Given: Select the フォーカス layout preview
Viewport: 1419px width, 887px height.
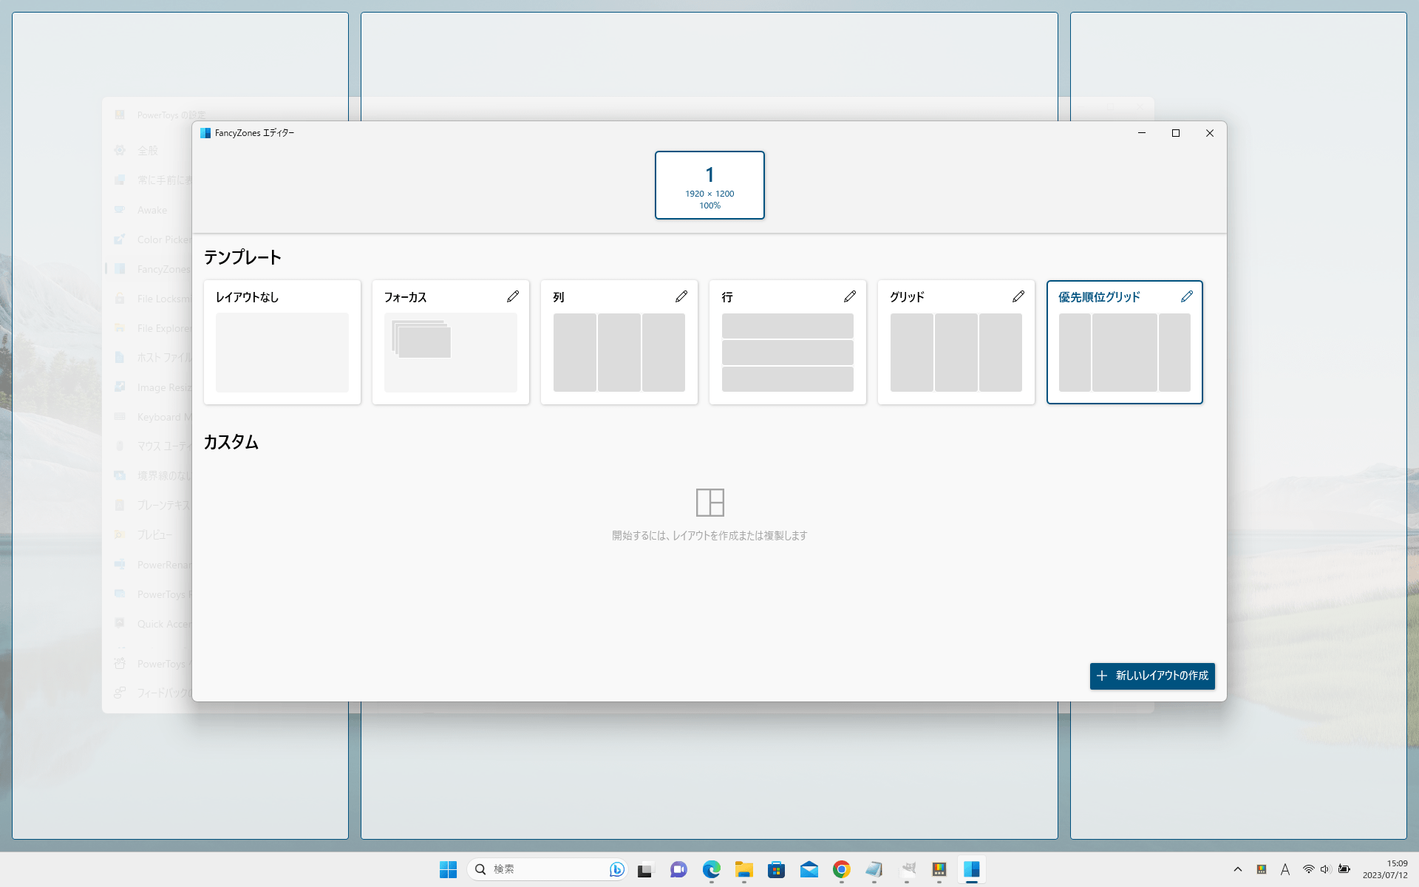Looking at the screenshot, I should 451,353.
